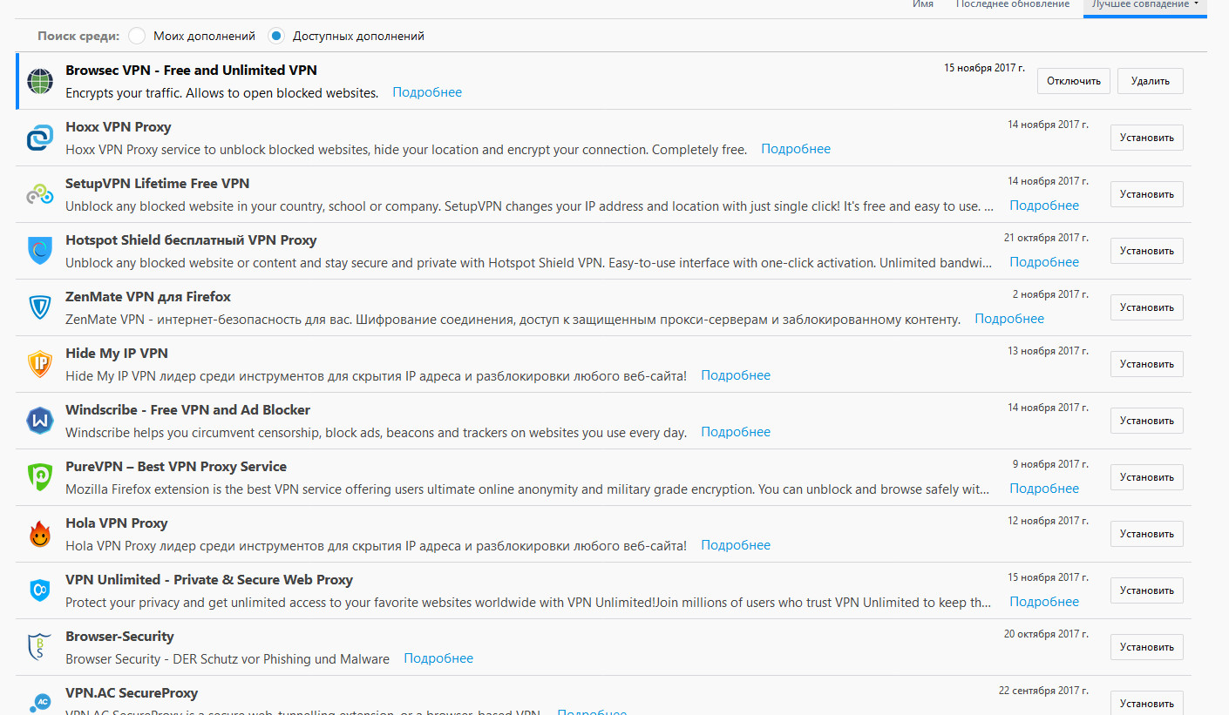The image size is (1229, 715).
Task: Open 'Подробнее' link for Windscribe
Action: (736, 432)
